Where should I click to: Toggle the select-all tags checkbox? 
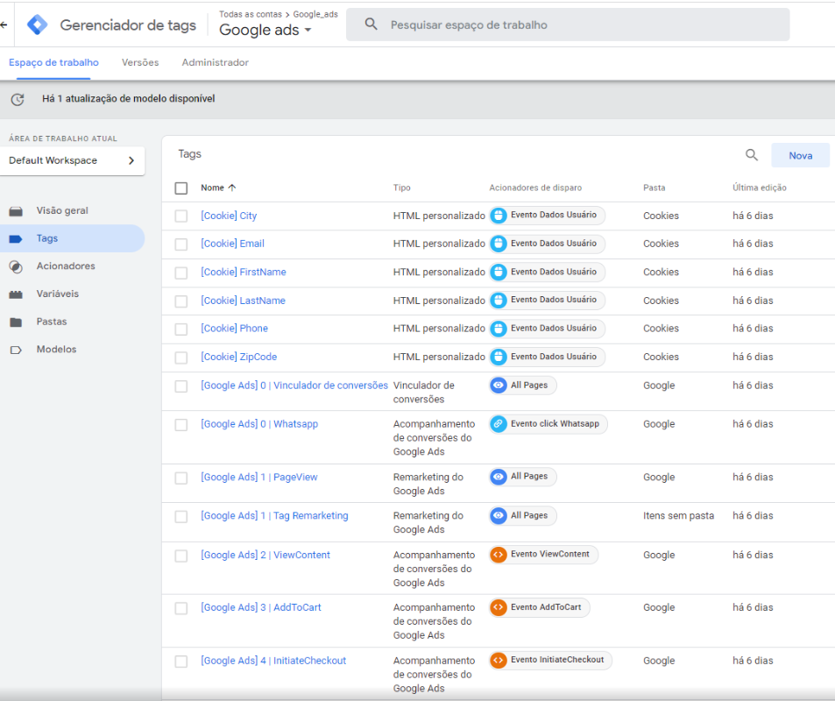[181, 188]
